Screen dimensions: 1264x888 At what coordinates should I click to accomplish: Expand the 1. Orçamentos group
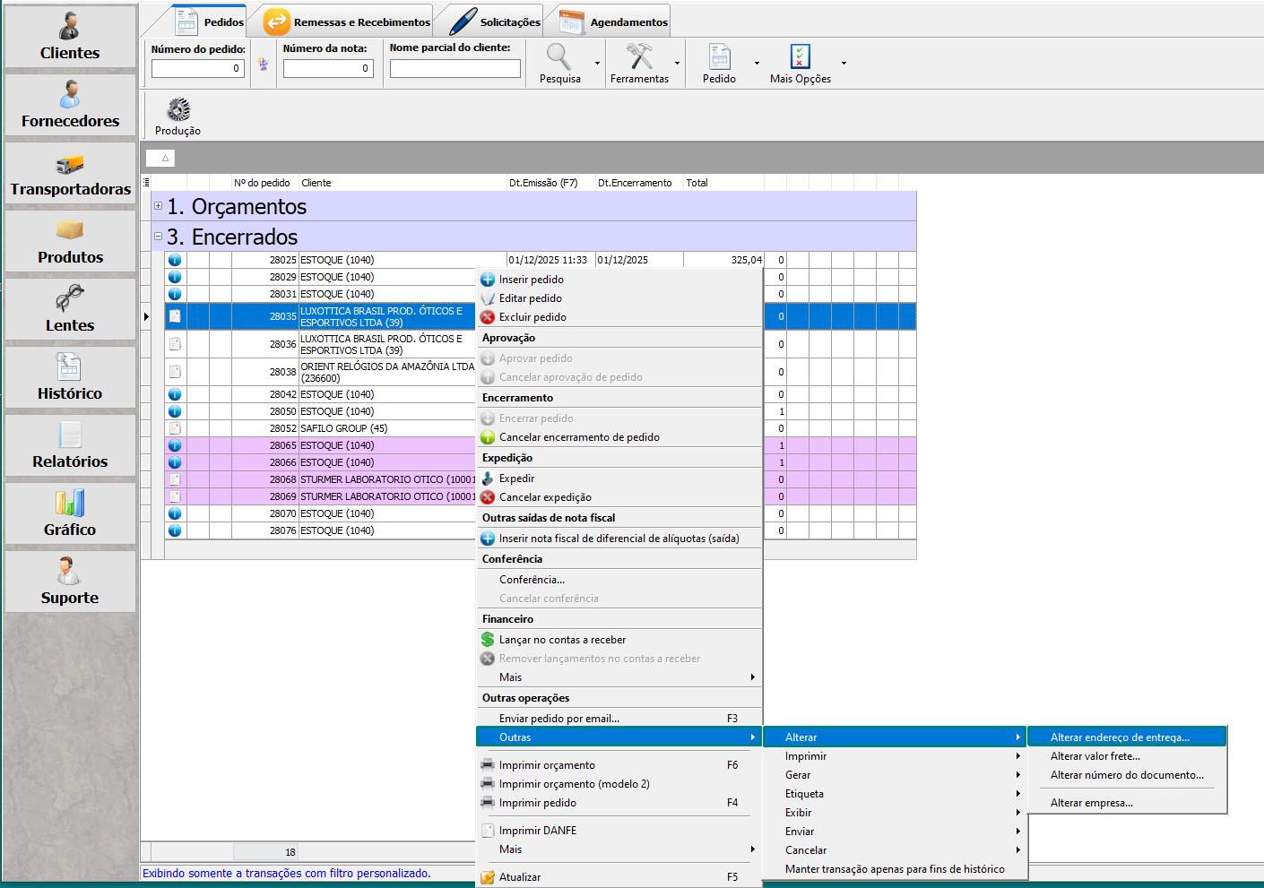(159, 206)
